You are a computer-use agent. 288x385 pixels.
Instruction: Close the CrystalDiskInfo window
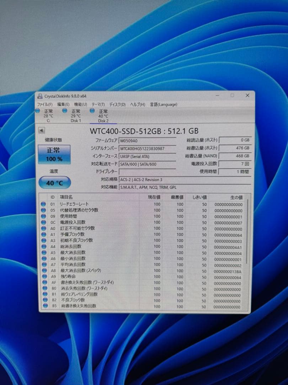247,95
